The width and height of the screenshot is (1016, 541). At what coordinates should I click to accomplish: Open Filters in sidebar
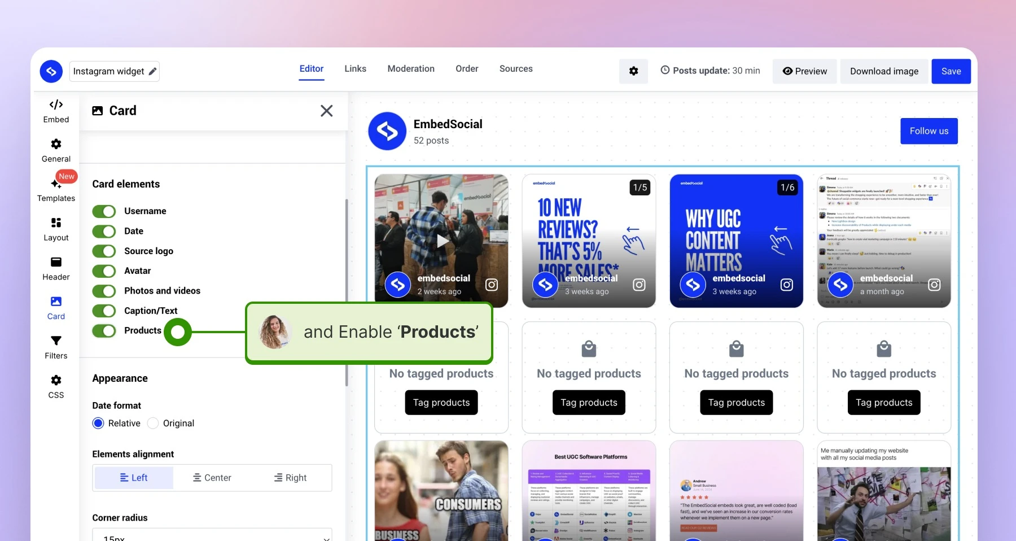[x=56, y=347]
